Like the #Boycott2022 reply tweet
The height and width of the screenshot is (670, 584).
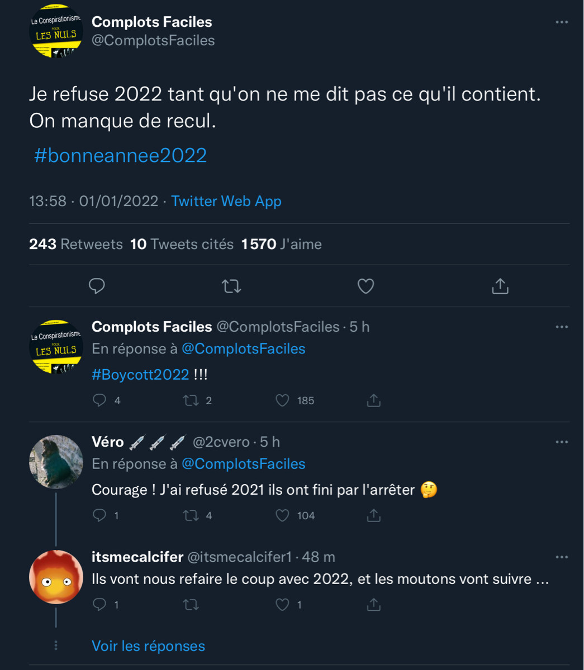pos(283,400)
